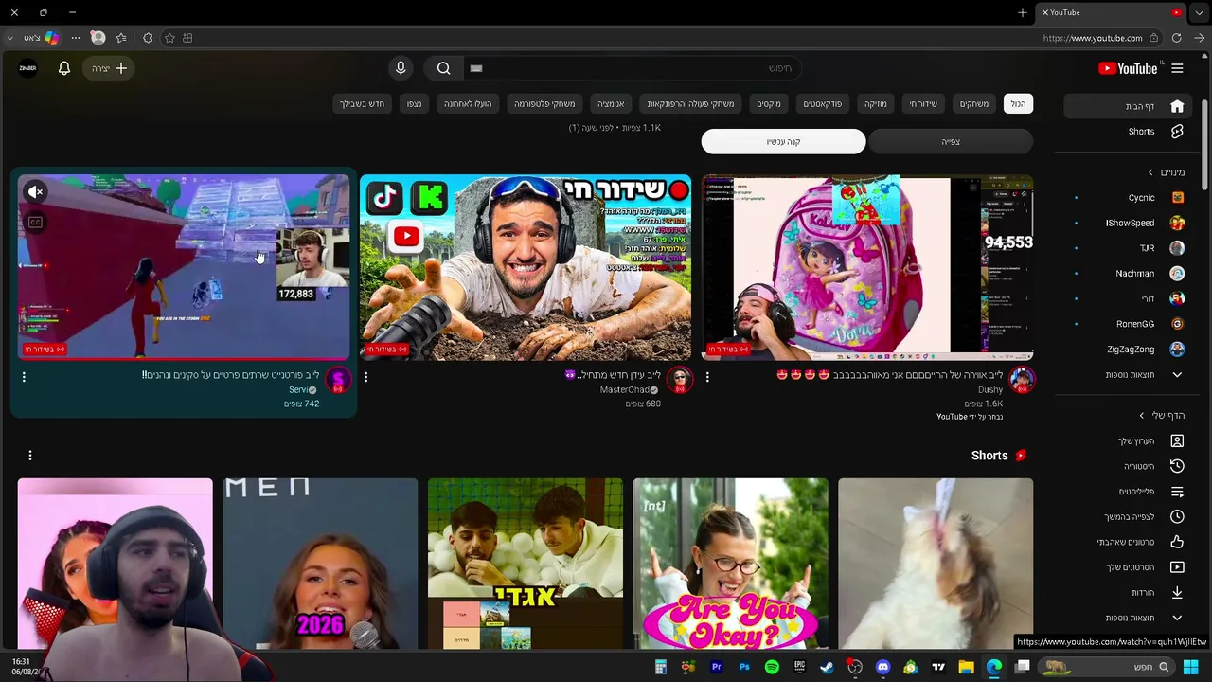
Task: Open the Dushy channel avatar
Action: click(x=1022, y=381)
